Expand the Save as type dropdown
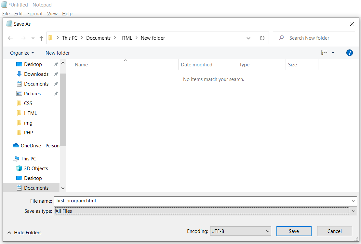 (354, 211)
